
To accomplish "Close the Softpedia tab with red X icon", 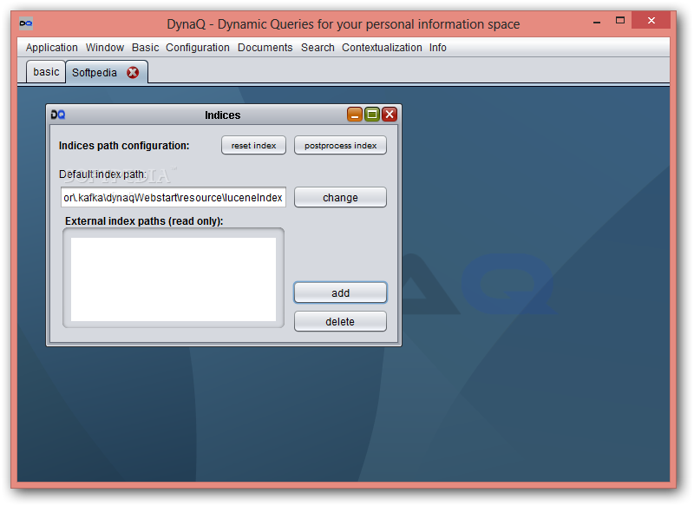I will (x=133, y=72).
